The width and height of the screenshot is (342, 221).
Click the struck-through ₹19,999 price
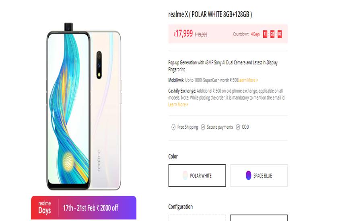[201, 35]
